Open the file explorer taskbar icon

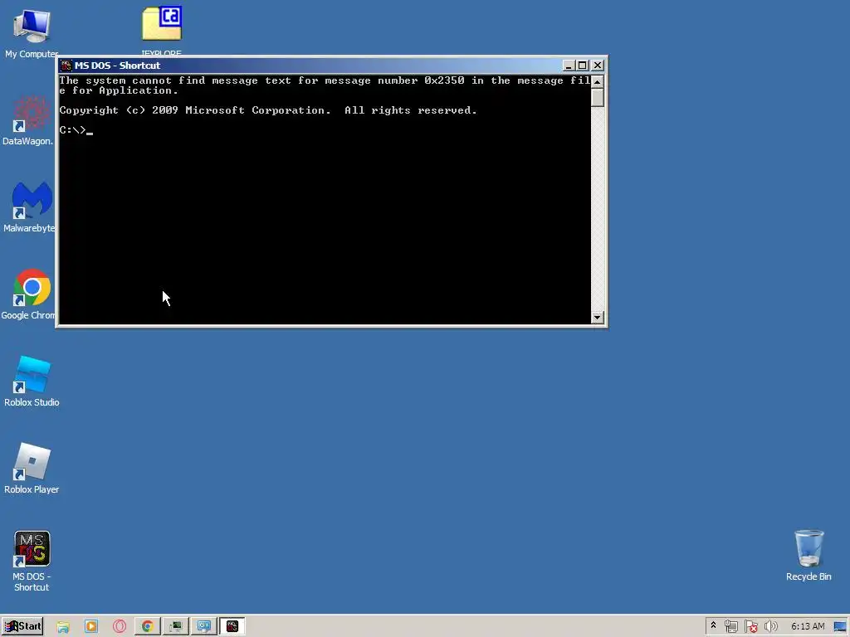click(x=63, y=626)
